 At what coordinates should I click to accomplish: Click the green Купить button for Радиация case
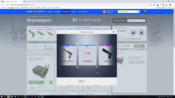pos(36,82)
